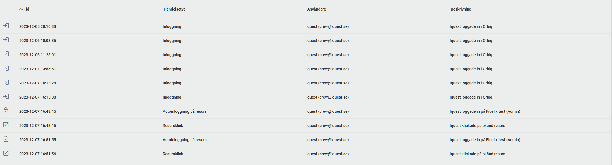
Task: Select the login icon beside 2023-12-06 11:25:01
Action: coord(6,54)
